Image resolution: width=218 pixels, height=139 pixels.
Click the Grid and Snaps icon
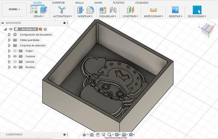pyautogui.click(x=124, y=134)
